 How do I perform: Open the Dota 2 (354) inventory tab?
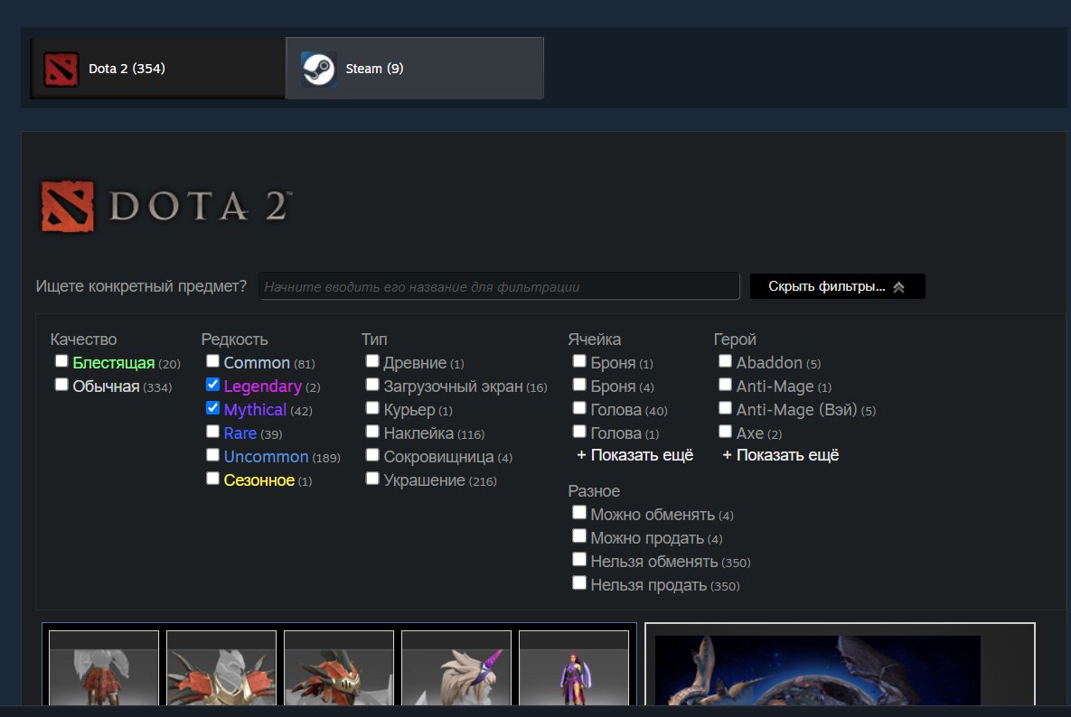coord(157,69)
